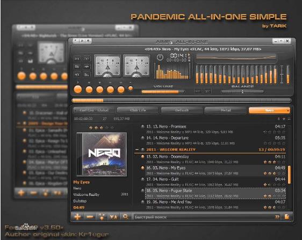Toggle the play/pause-symbol small square button
This screenshot has width=302, height=240.
[77, 59]
